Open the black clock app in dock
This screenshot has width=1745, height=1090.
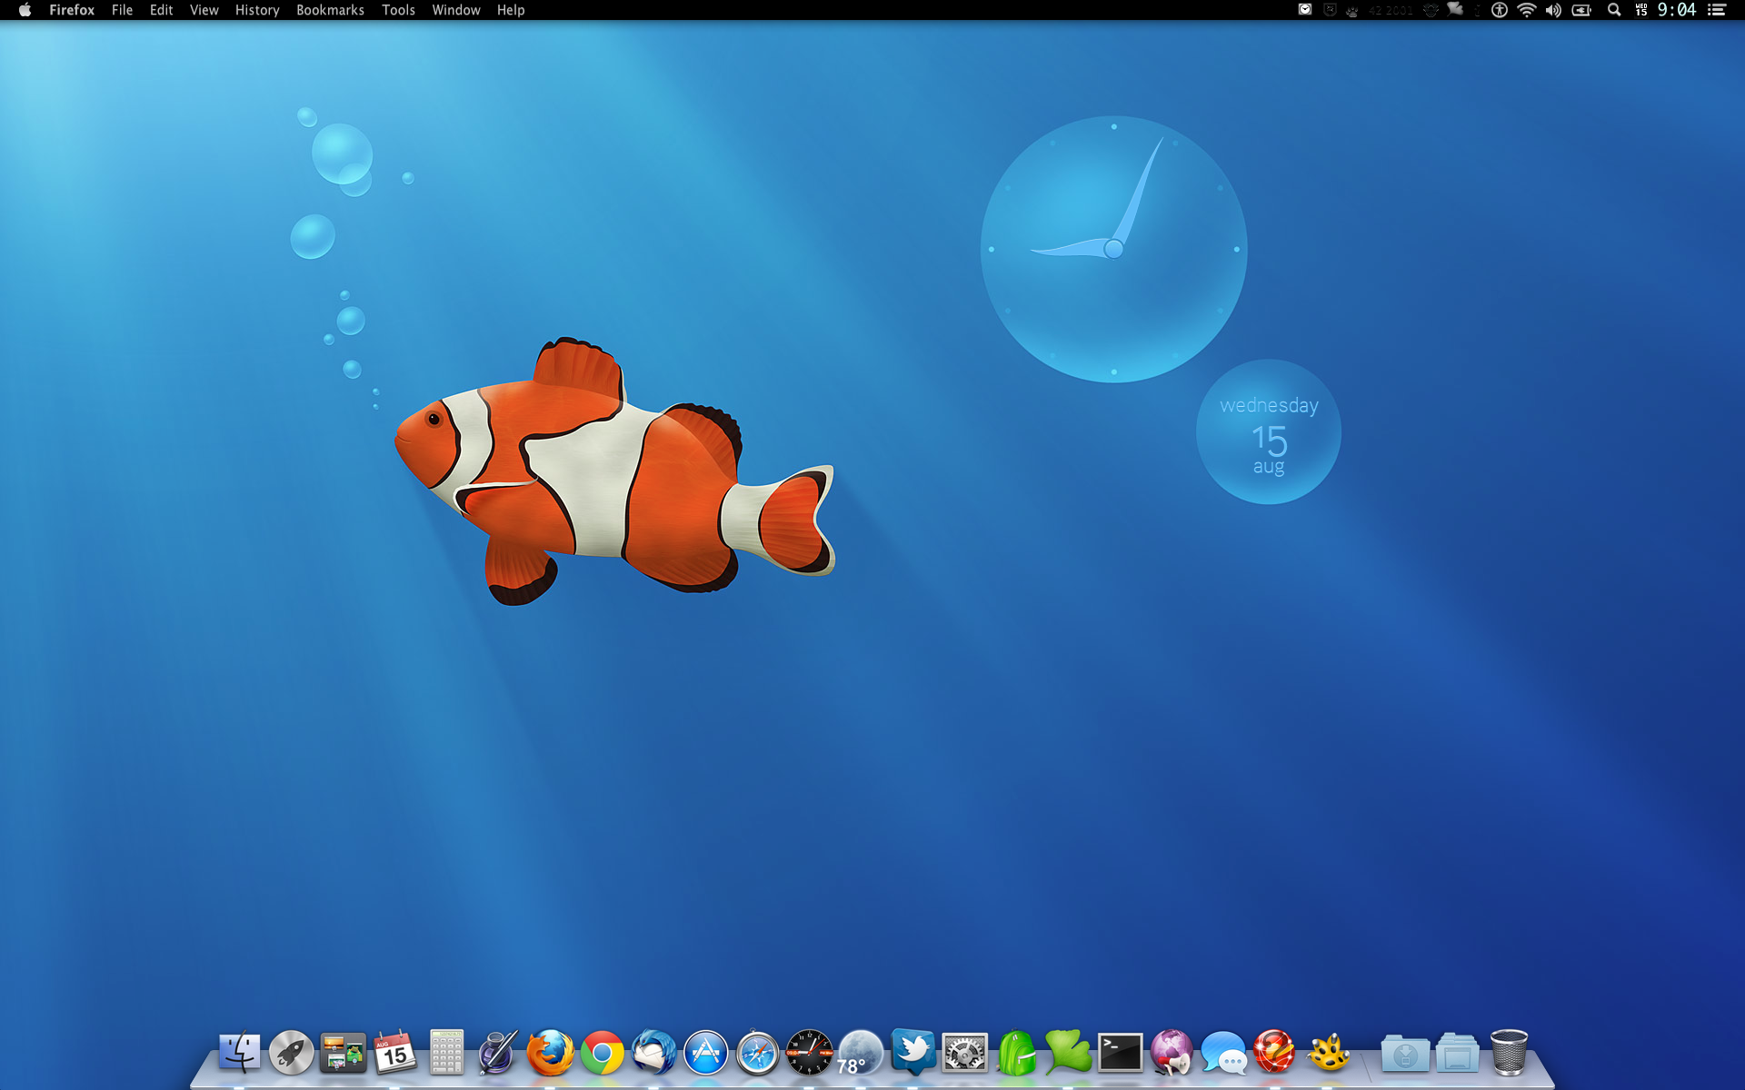[x=809, y=1053]
